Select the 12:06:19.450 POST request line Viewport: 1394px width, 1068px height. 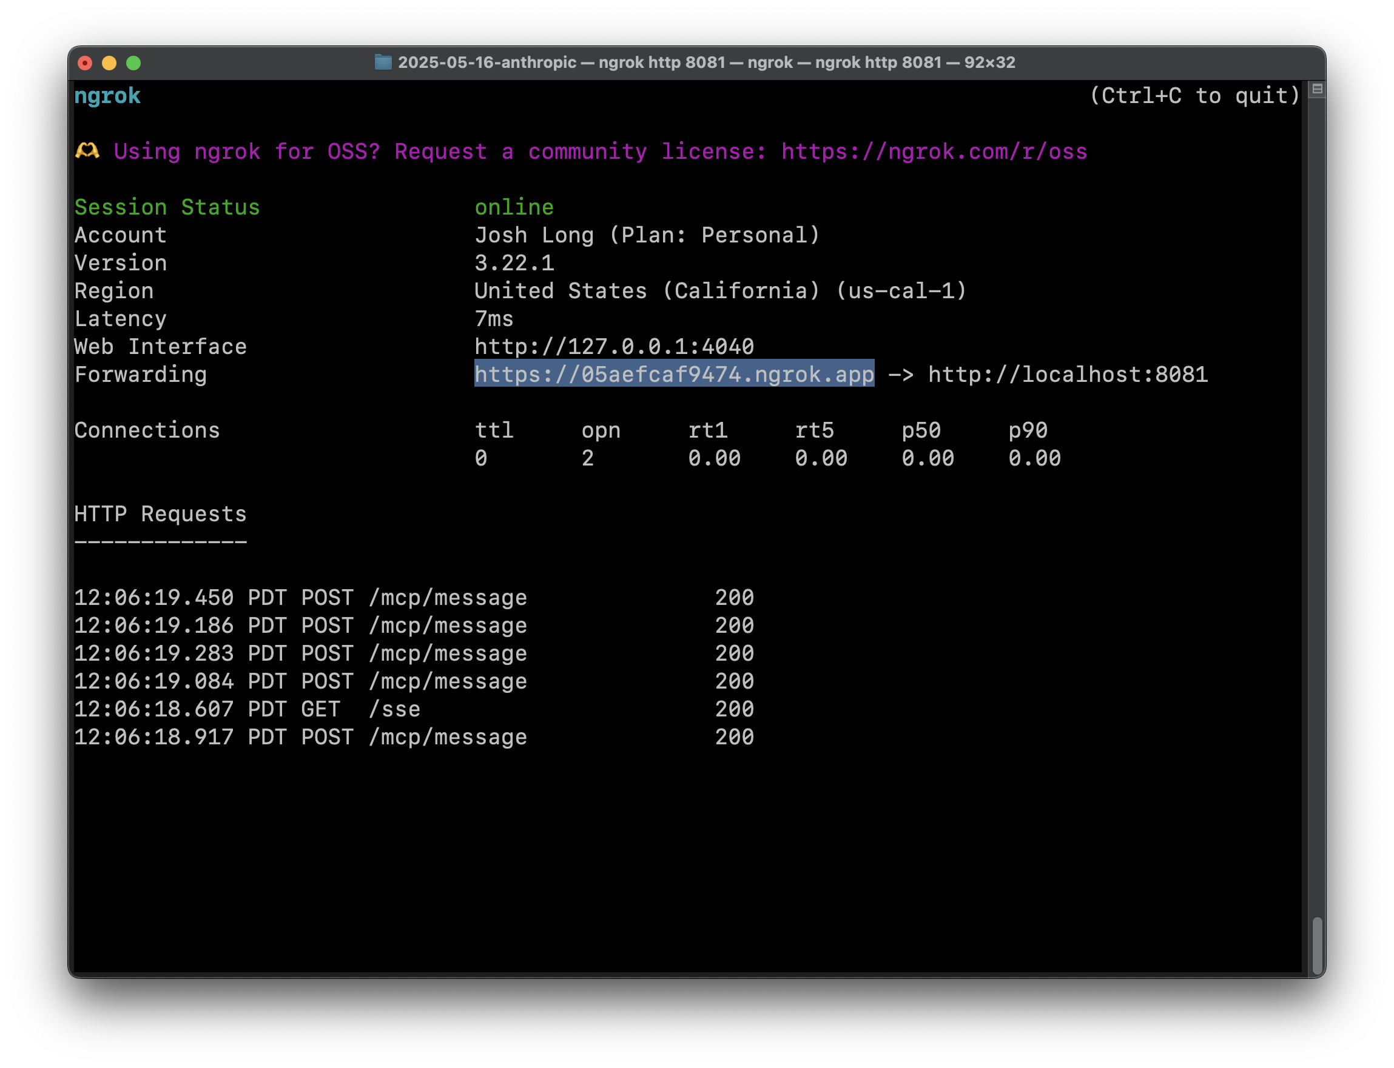tap(300, 598)
